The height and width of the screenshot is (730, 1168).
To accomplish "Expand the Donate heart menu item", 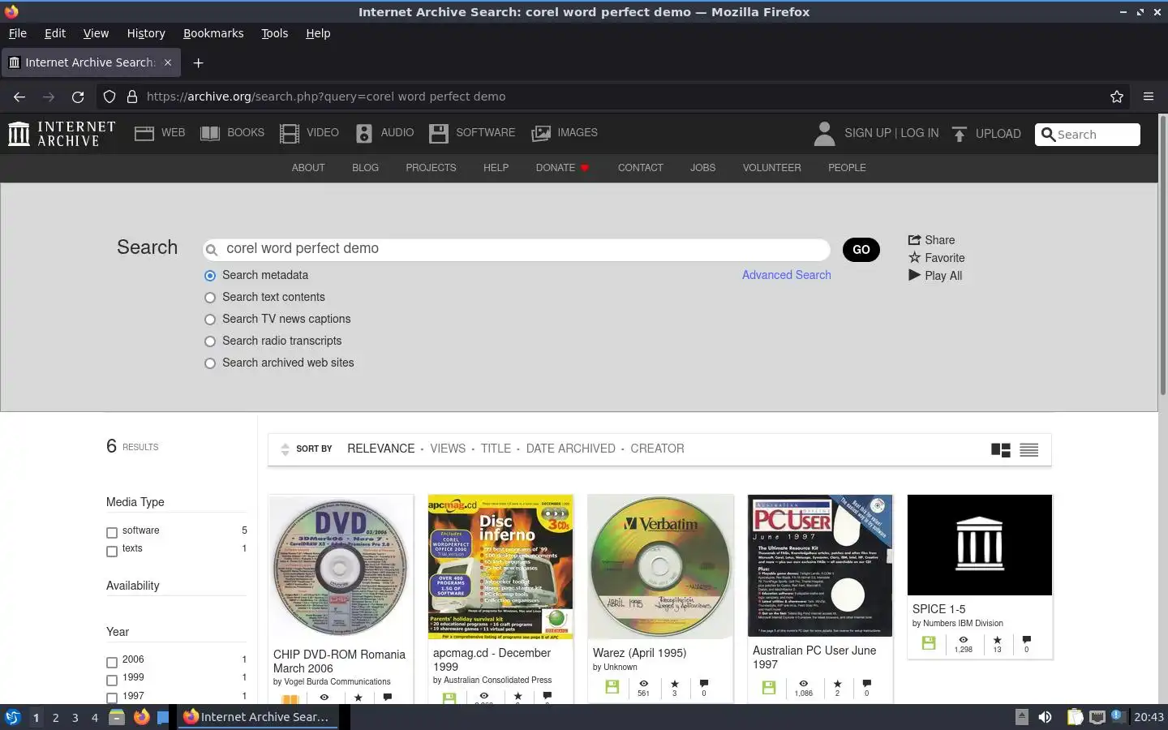I will tap(562, 168).
